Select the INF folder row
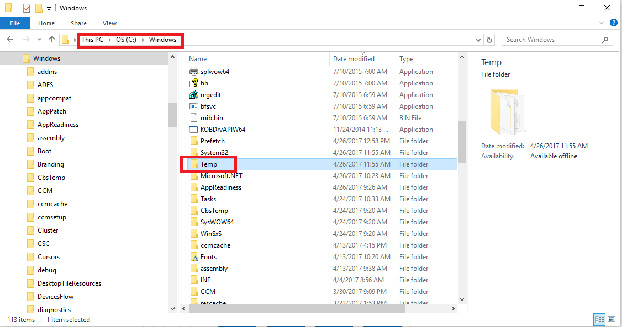The width and height of the screenshot is (622, 327). point(322,280)
